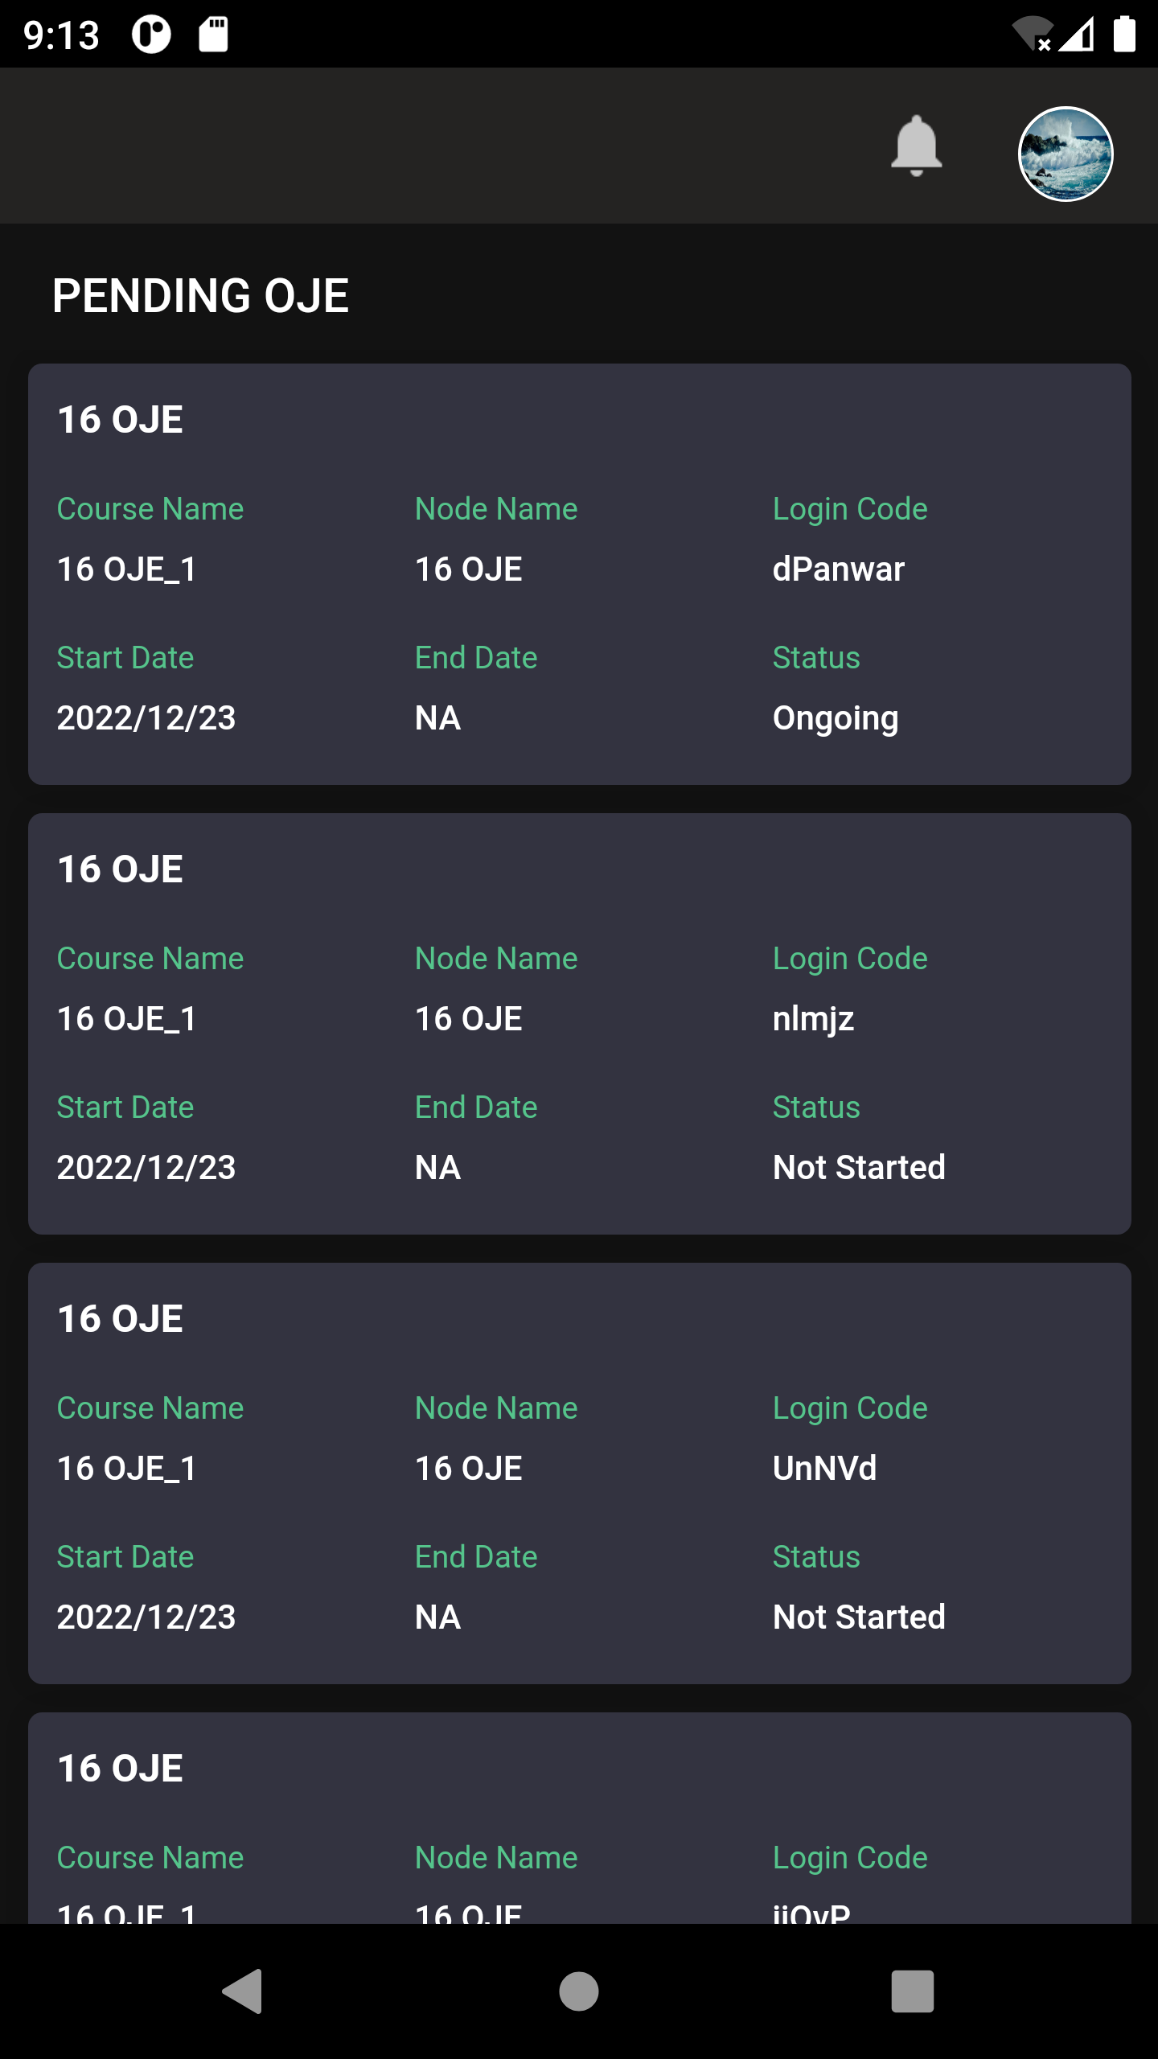
Task: Tap the PENDING OJE heading
Action: point(200,295)
